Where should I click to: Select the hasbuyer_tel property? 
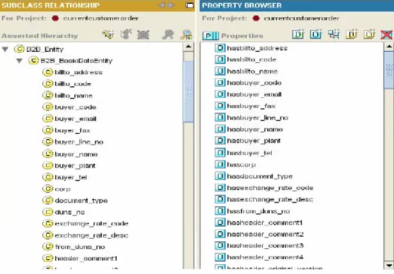coord(249,153)
